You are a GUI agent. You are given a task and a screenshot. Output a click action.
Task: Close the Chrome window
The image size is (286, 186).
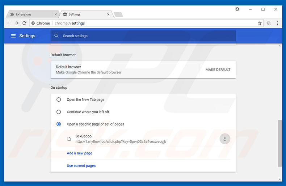pyautogui.click(x=276, y=9)
